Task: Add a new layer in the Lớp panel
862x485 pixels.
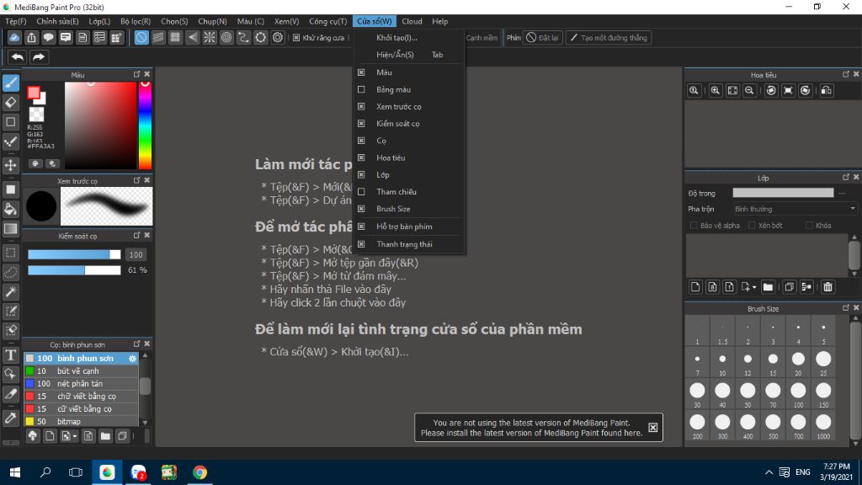Action: coord(695,287)
